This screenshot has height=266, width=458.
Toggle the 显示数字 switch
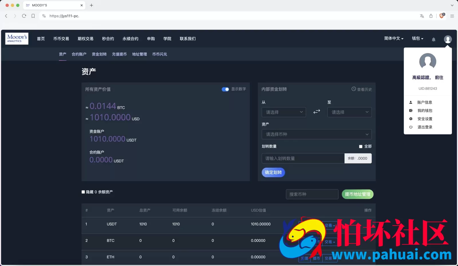click(225, 89)
